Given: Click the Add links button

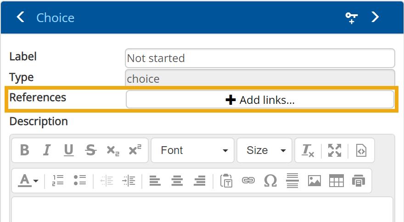Looking at the screenshot, I should pyautogui.click(x=260, y=100).
